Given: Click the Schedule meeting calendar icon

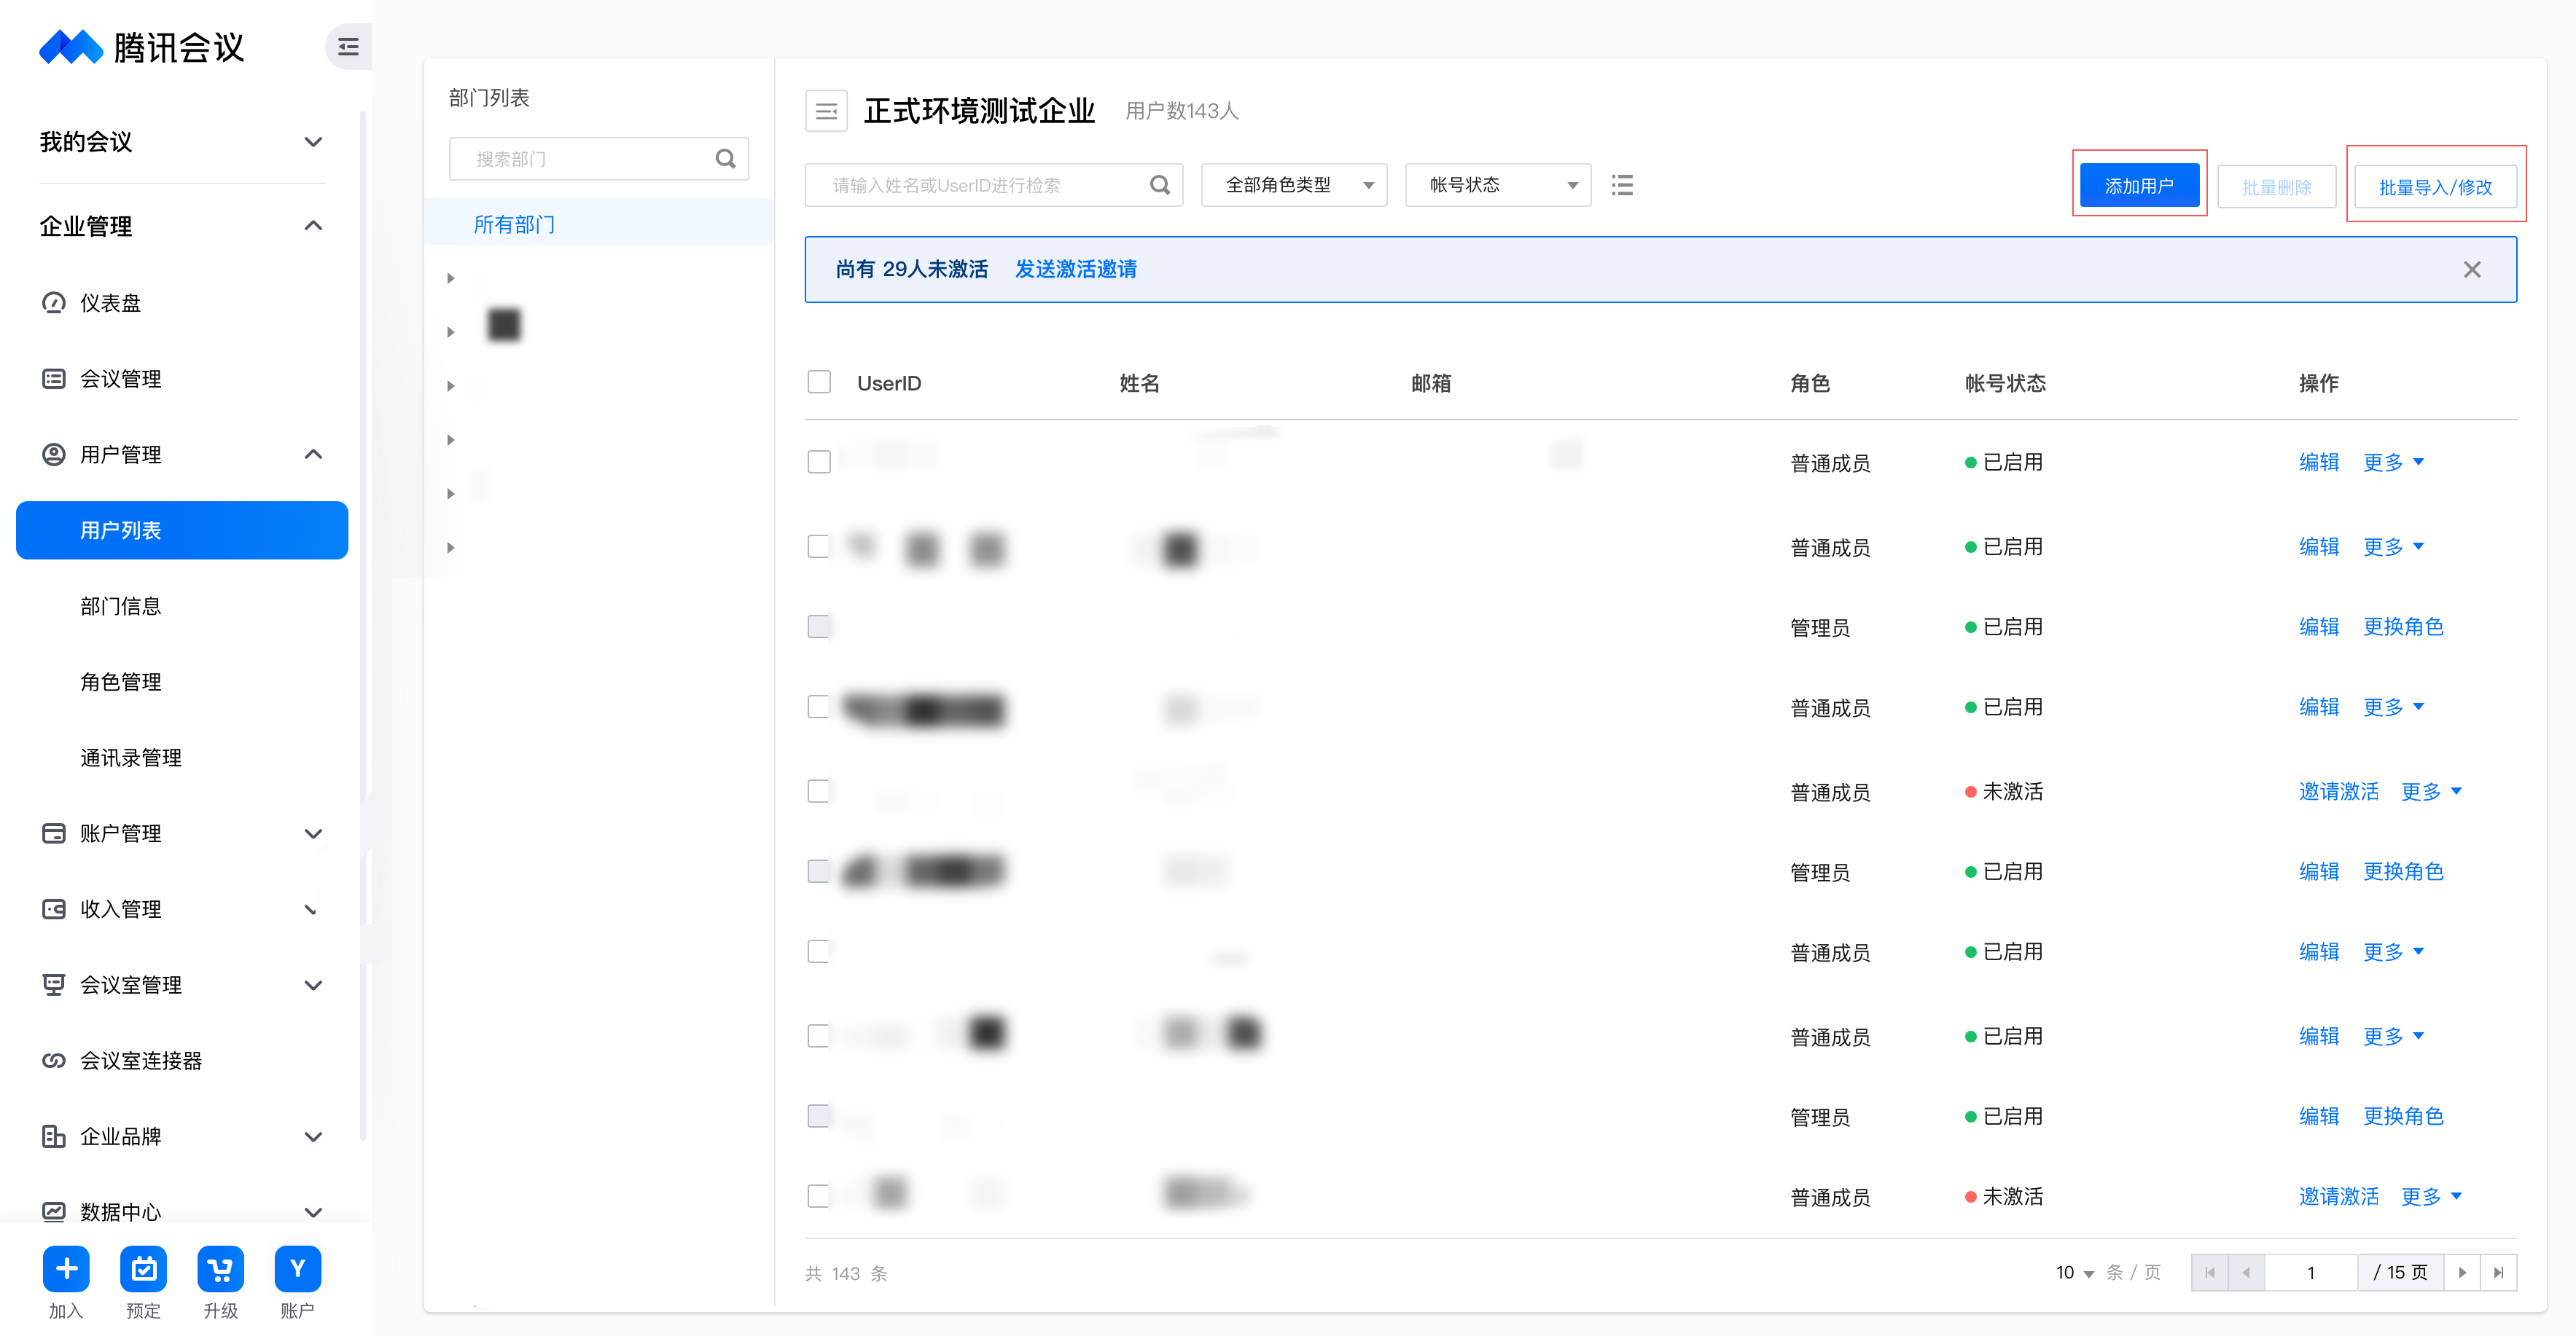Looking at the screenshot, I should pos(143,1269).
